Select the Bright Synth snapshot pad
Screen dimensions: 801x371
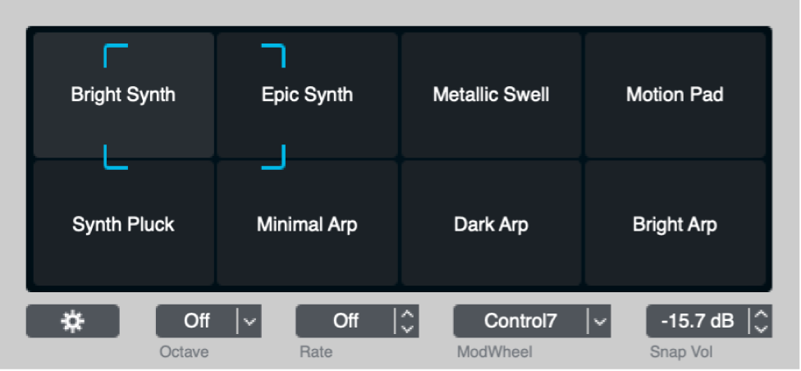click(122, 95)
